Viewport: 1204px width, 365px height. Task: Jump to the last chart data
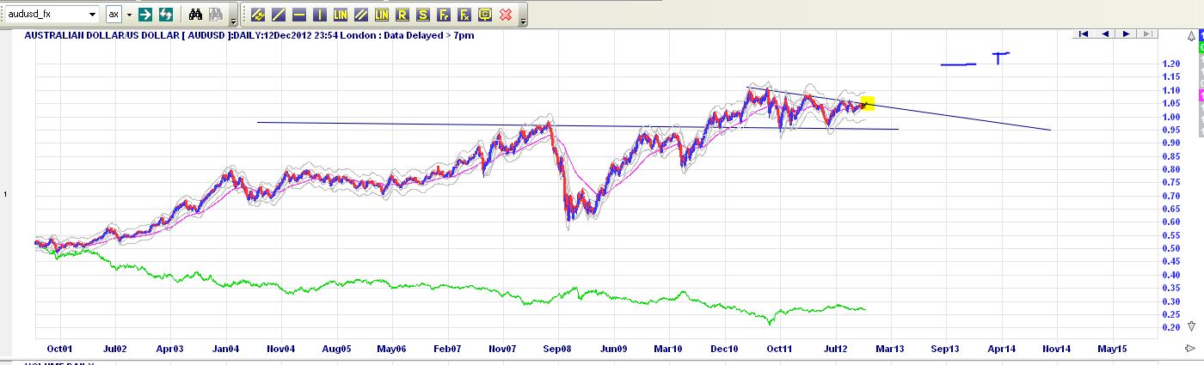pos(1146,34)
